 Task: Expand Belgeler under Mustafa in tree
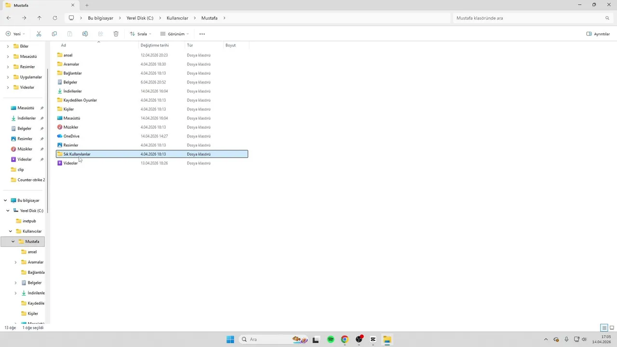[x=15, y=283]
